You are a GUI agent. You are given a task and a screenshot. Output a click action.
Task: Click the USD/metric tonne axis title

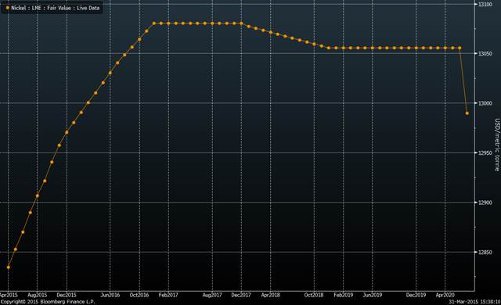[x=497, y=145]
